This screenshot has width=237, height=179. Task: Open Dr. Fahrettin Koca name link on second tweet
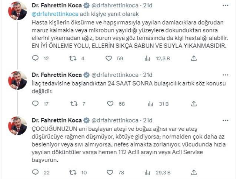click(57, 74)
